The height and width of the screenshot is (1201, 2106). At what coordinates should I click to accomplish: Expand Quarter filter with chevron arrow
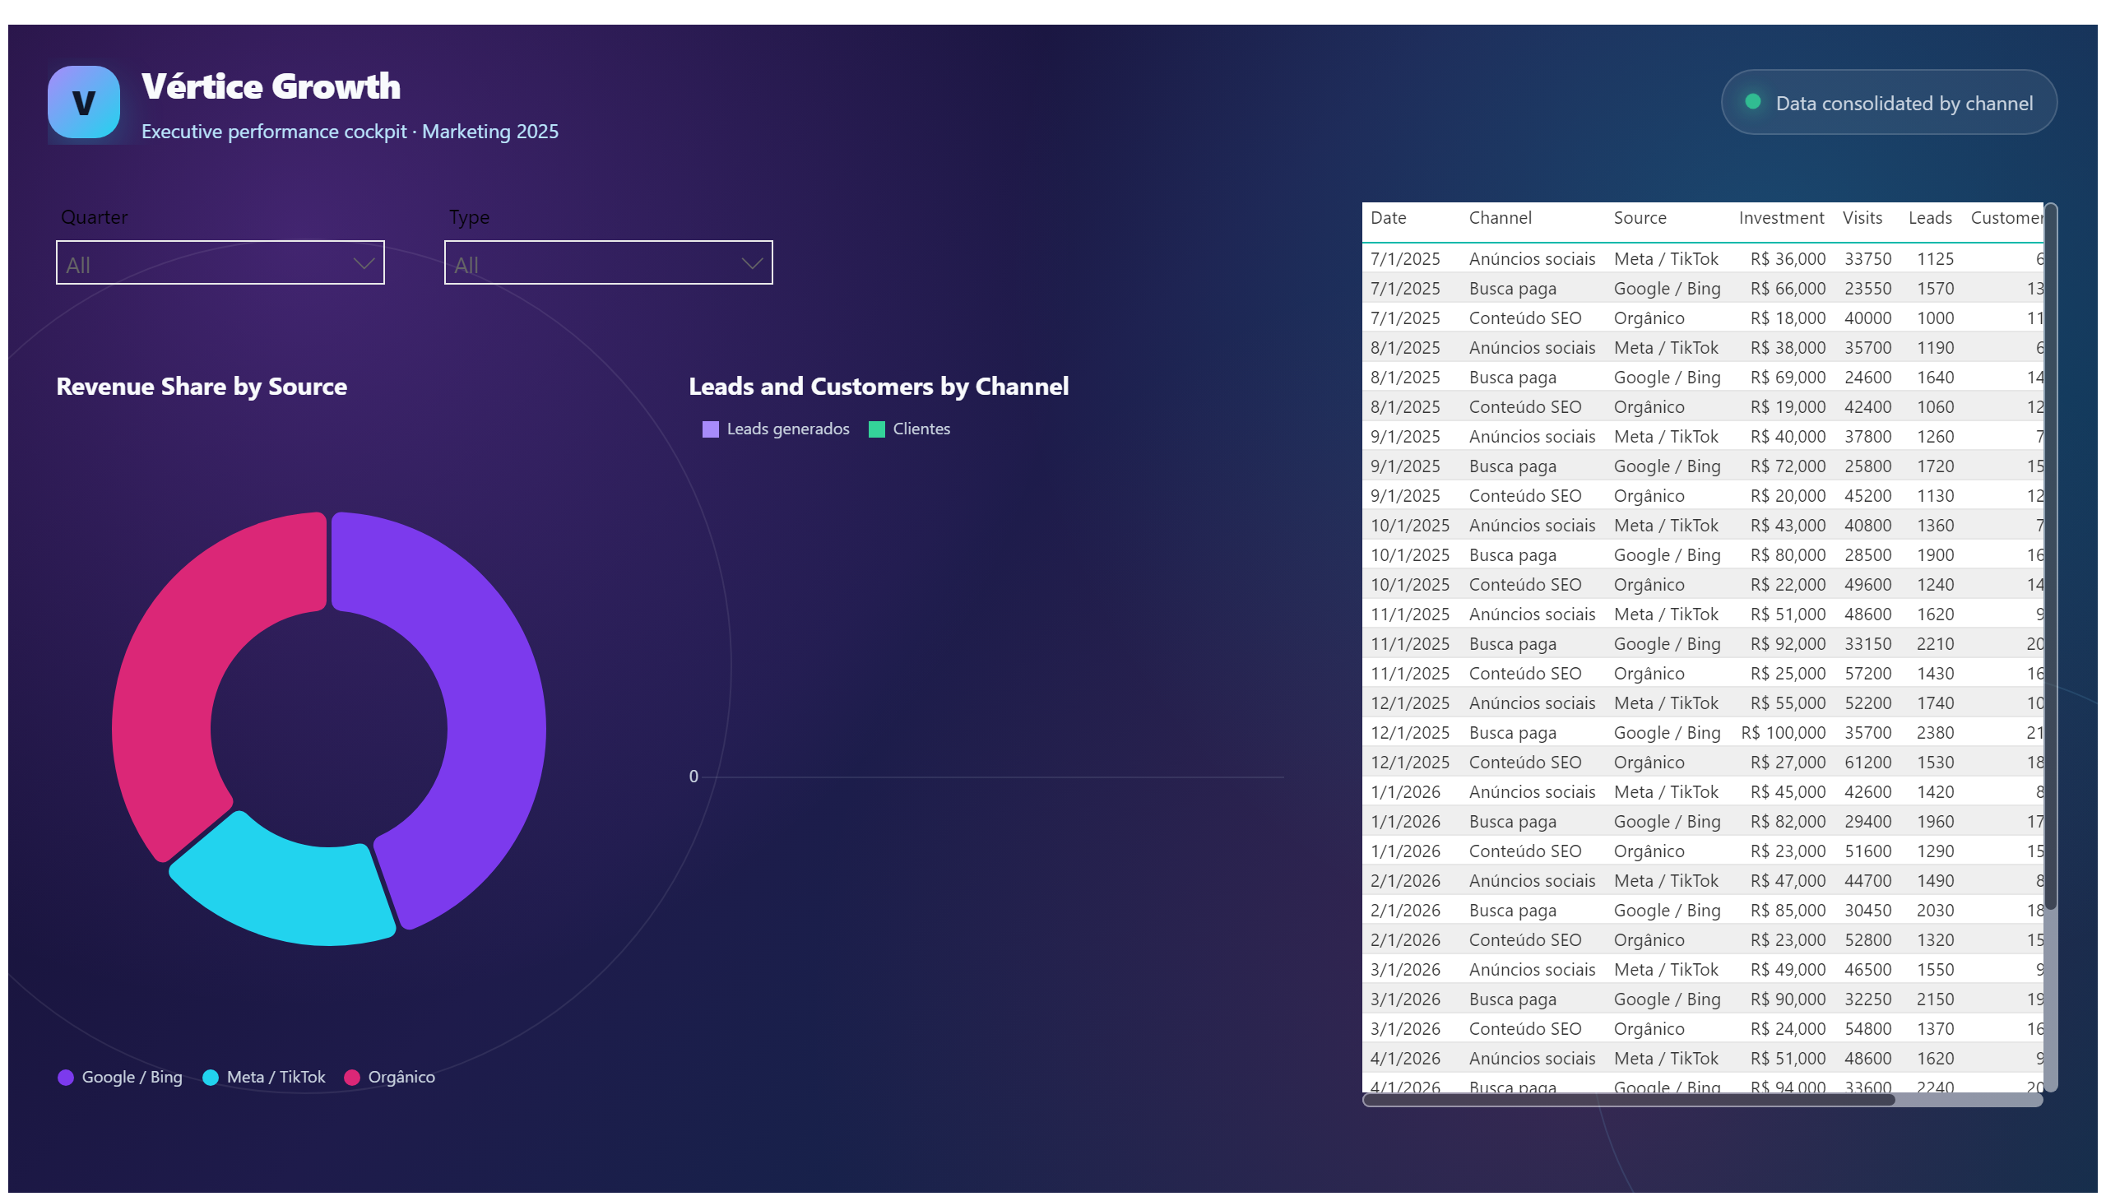click(x=364, y=264)
